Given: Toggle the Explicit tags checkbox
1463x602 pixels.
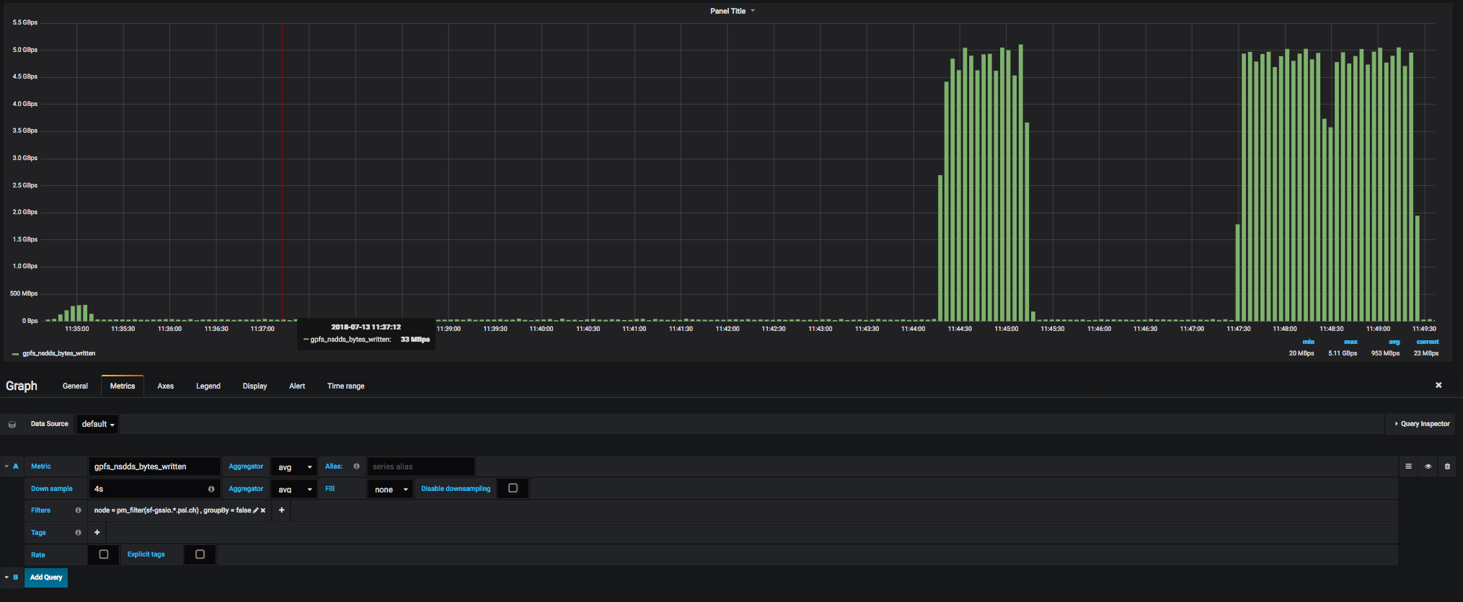Looking at the screenshot, I should pyautogui.click(x=200, y=554).
